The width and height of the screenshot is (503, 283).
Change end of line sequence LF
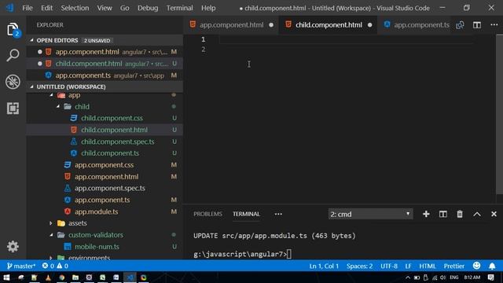click(x=408, y=266)
